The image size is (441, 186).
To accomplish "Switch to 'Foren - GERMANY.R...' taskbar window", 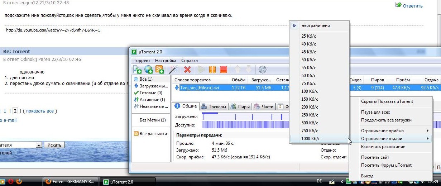I will click(70, 181).
